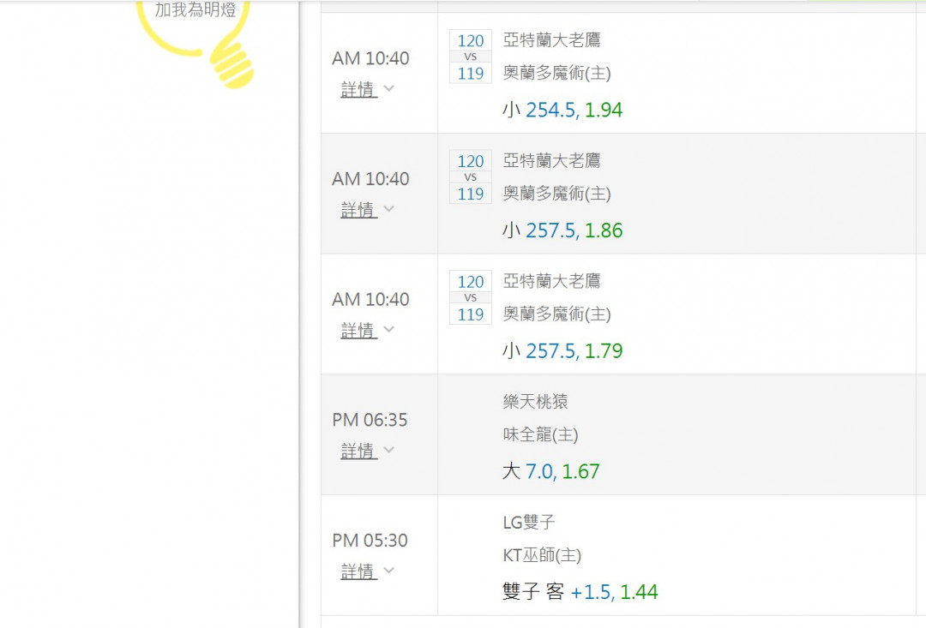Select the pick text 雙子 客 +1.5, 1.44

pyautogui.click(x=580, y=591)
